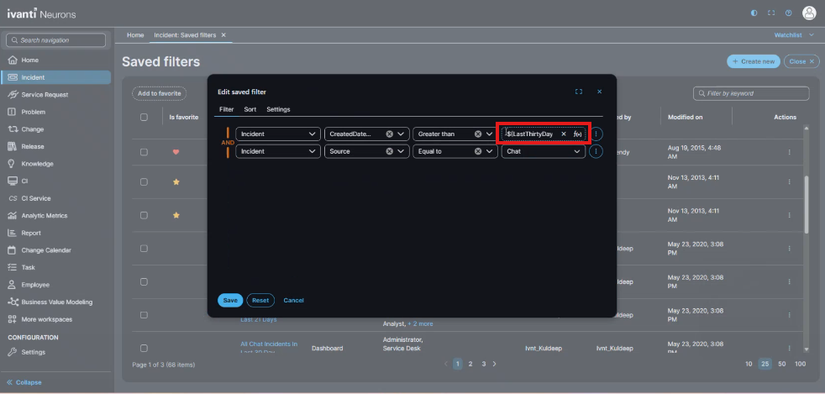The width and height of the screenshot is (825, 394).
Task: Switch to the Settings tab in dialog
Action: pos(278,109)
